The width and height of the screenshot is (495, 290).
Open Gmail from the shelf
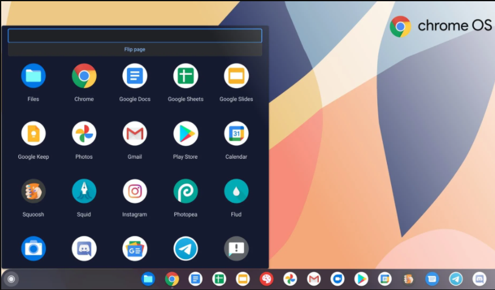[314, 279]
